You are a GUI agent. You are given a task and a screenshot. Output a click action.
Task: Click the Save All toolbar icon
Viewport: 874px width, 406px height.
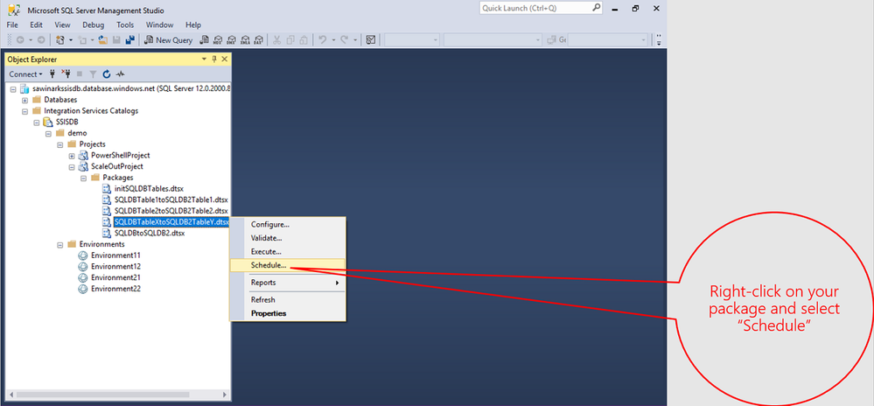coord(130,40)
